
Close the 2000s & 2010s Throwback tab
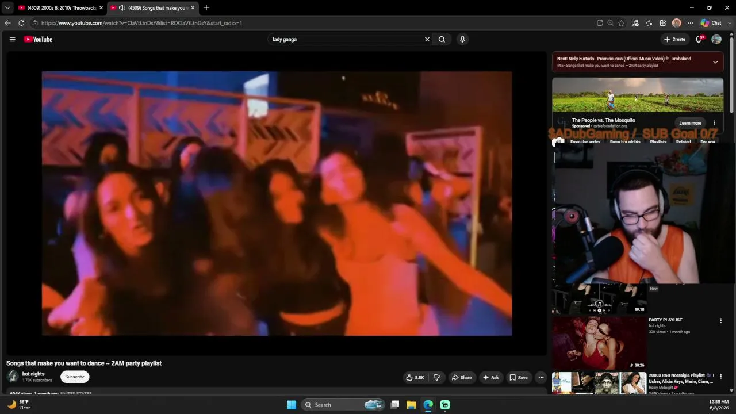click(101, 7)
